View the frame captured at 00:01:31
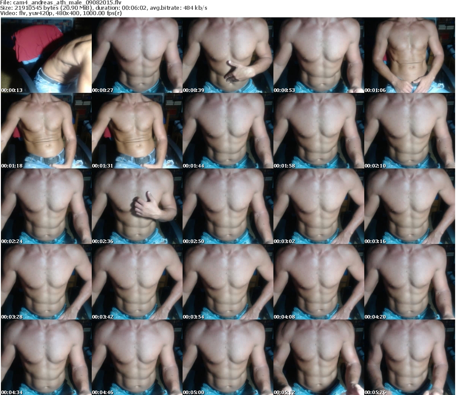 click(137, 131)
